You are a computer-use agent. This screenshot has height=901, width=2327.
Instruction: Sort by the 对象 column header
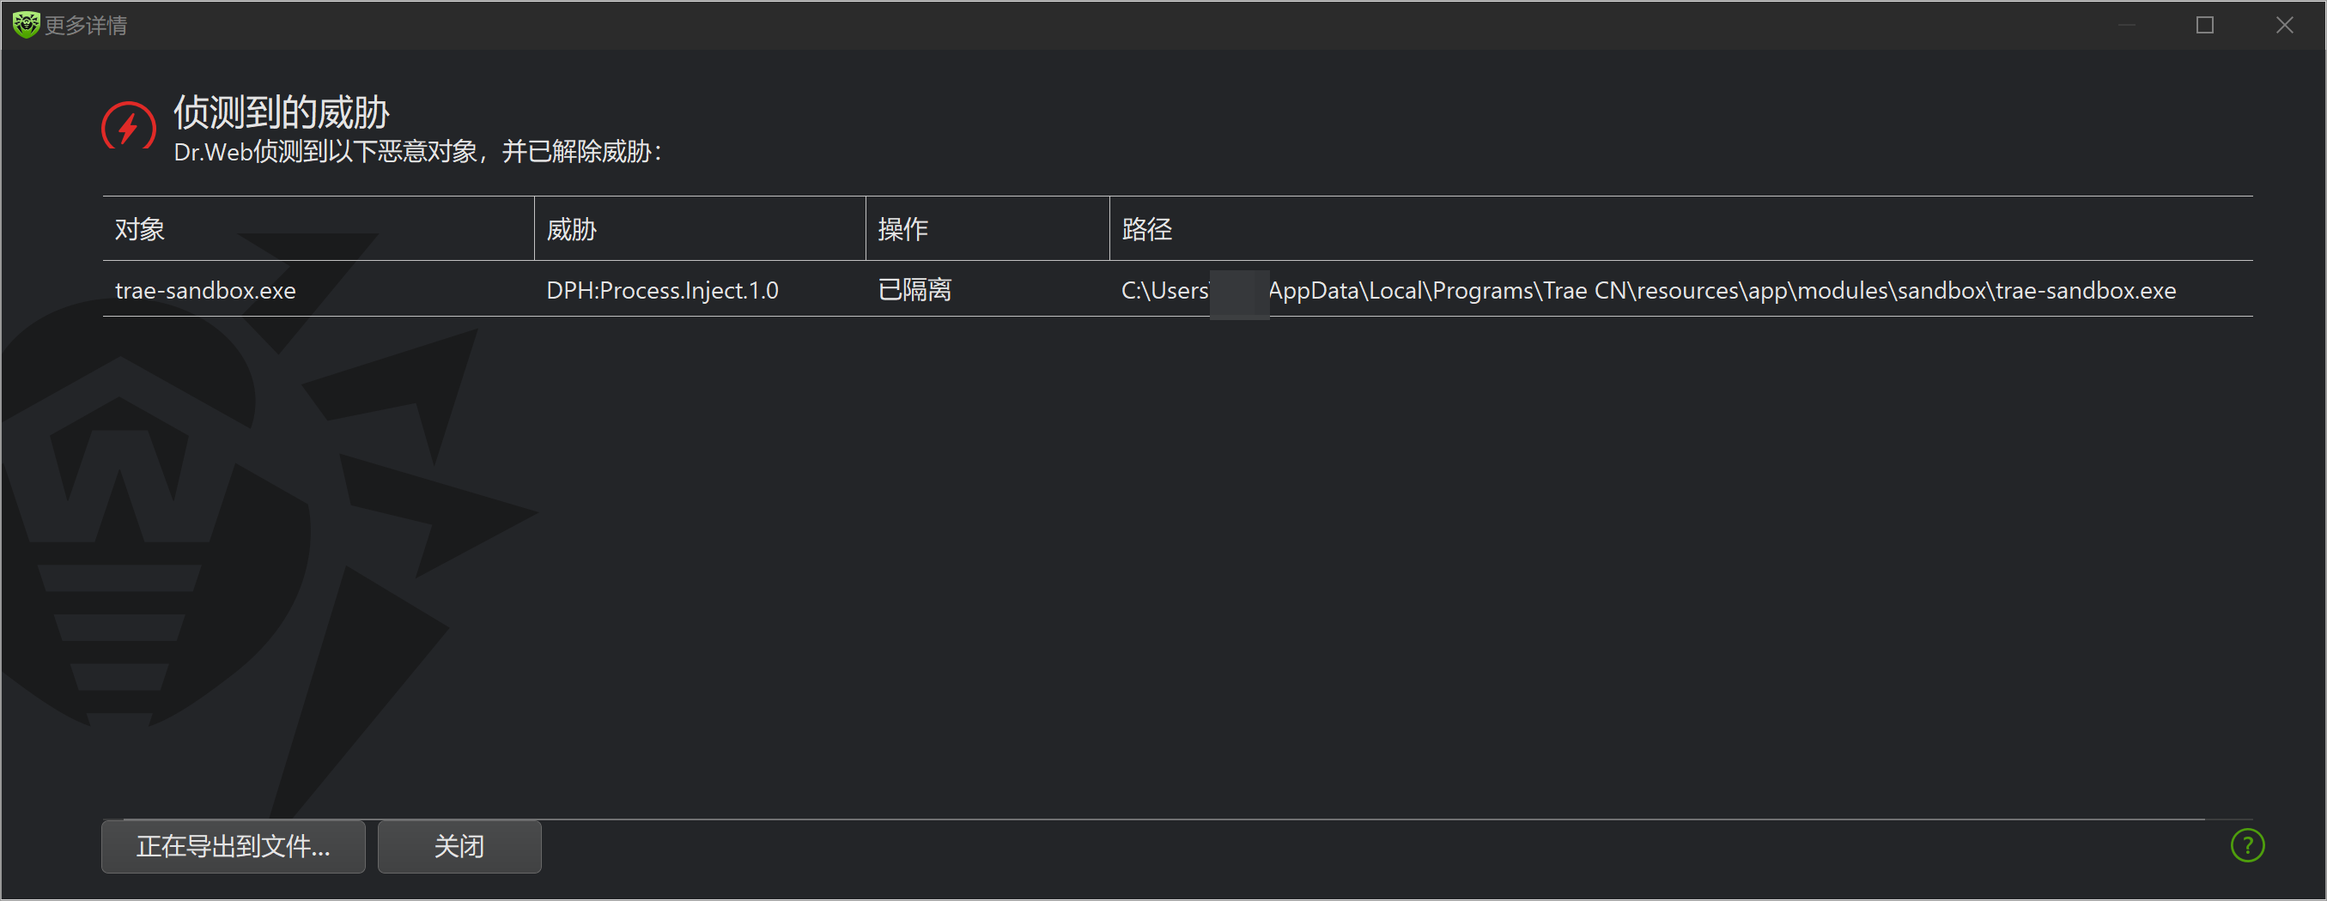(140, 229)
